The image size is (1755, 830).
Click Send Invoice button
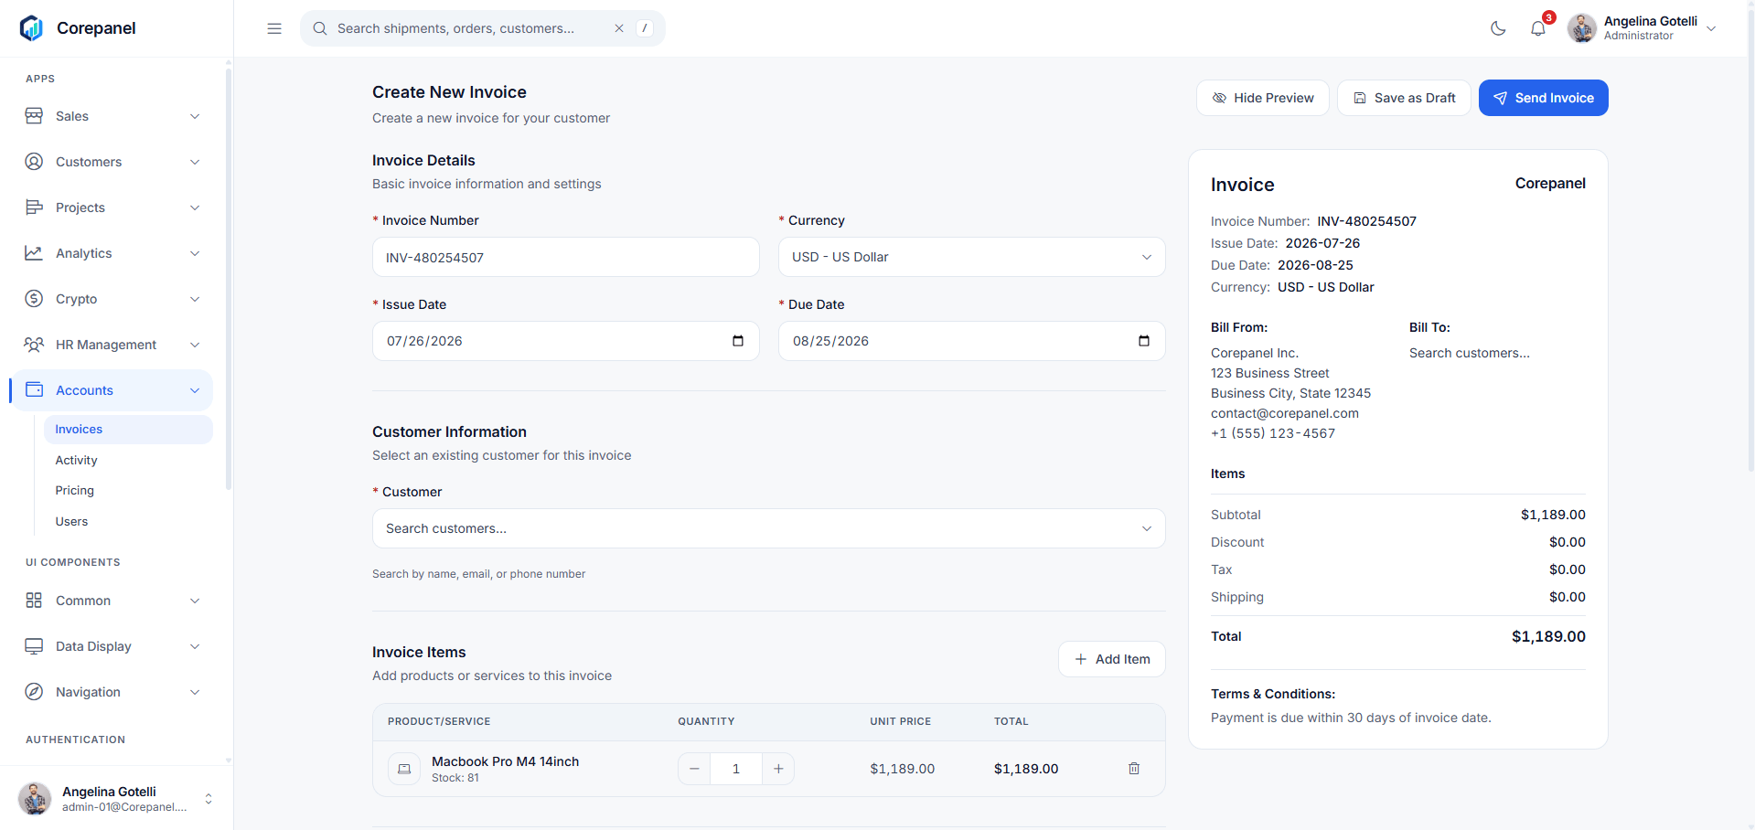[x=1544, y=98]
